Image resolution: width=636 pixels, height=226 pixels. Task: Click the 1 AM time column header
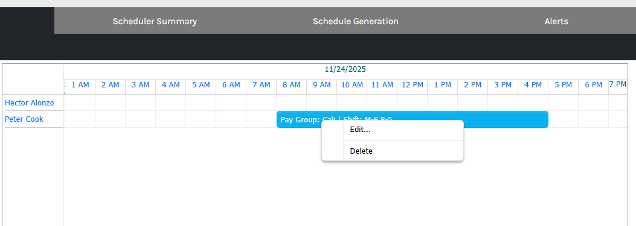pyautogui.click(x=80, y=85)
